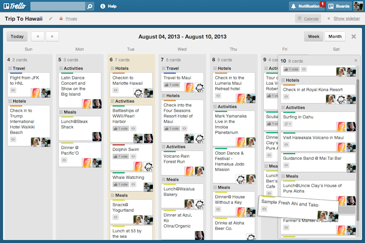Open the Boards menu
The width and height of the screenshot is (365, 243).
(339, 6)
